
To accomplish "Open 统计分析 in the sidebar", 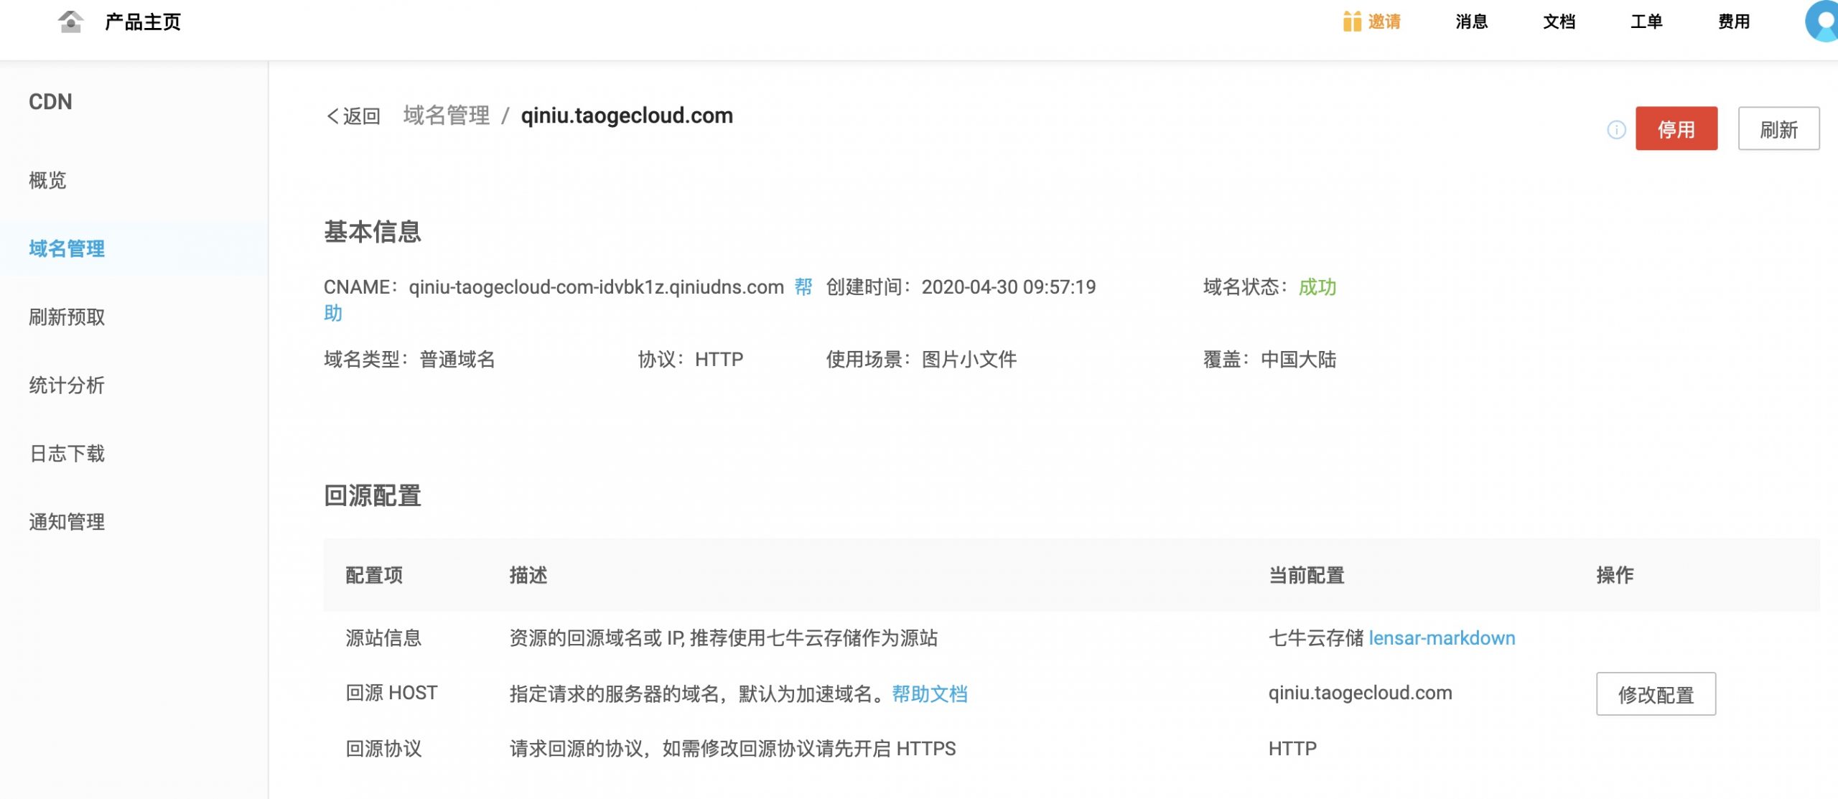I will click(x=67, y=385).
